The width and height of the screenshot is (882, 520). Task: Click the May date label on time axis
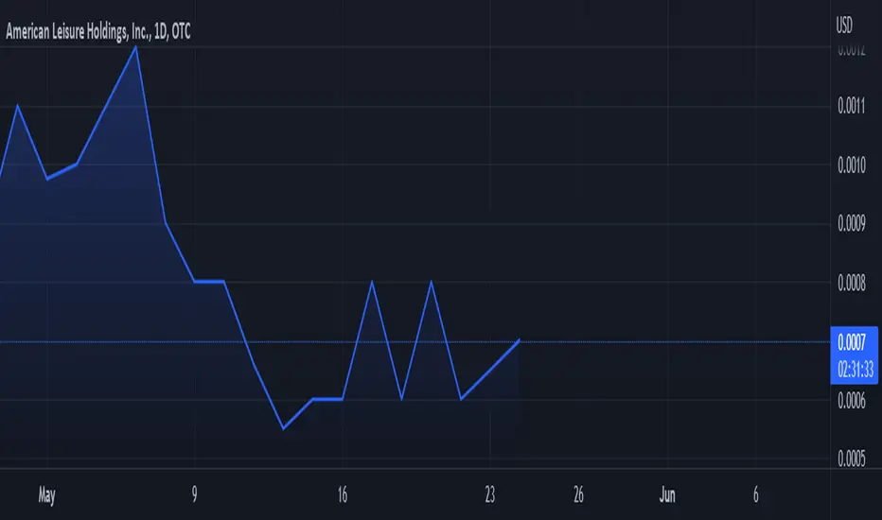(46, 495)
